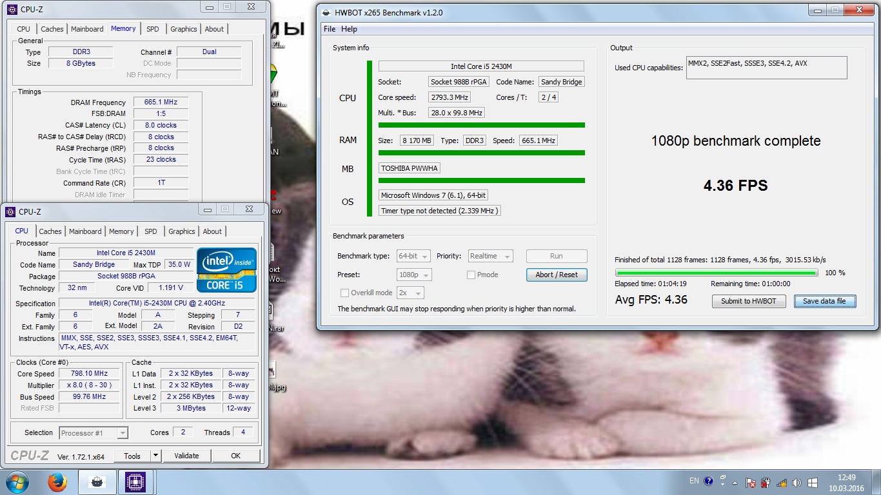Screen dimensions: 881x495
Task: Select About tab in CPU-Z memory timings window
Action: pyautogui.click(x=214, y=29)
